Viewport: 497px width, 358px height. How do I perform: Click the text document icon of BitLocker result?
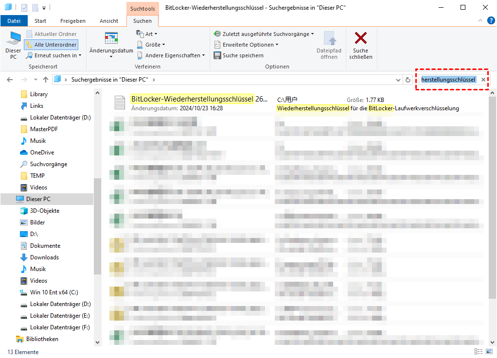(x=120, y=102)
